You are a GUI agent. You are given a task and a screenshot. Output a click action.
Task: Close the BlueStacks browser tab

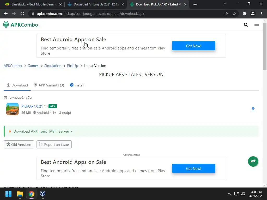pyautogui.click(x=60, y=5)
